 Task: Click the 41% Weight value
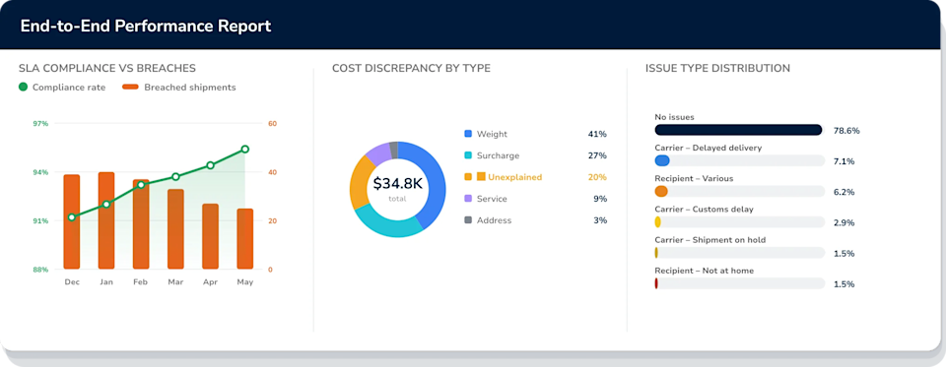coord(597,134)
